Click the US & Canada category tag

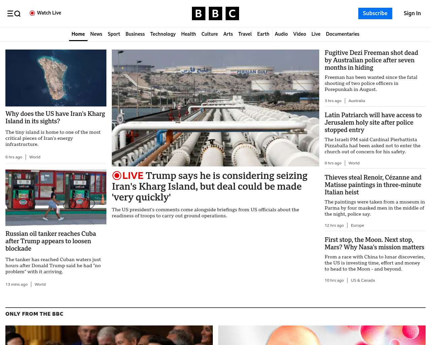[363, 280]
